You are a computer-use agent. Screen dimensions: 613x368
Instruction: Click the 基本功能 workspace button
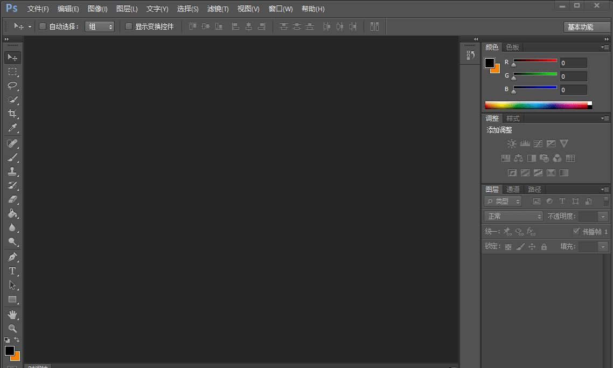pyautogui.click(x=586, y=27)
